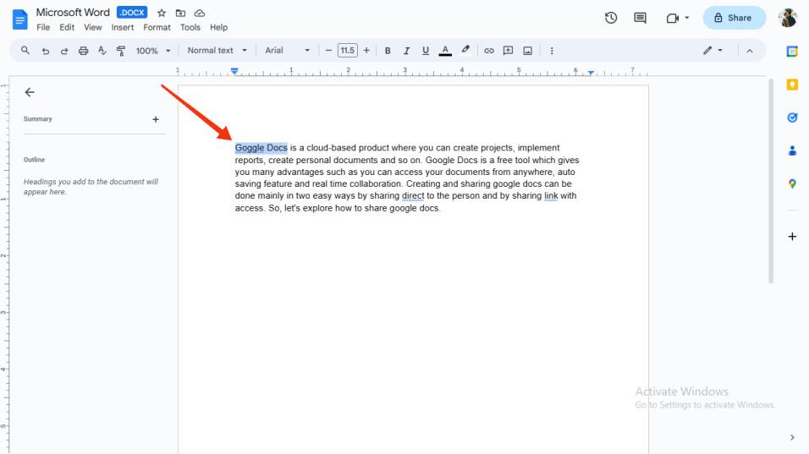Insert a link

tap(488, 51)
